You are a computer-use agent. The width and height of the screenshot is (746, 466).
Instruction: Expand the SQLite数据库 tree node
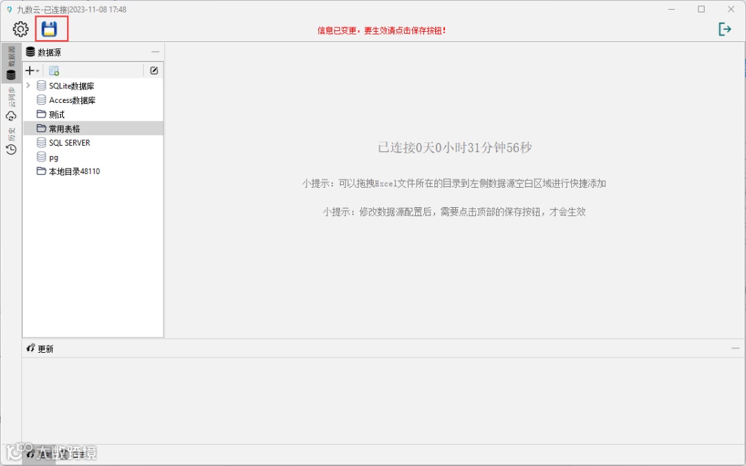coord(28,86)
